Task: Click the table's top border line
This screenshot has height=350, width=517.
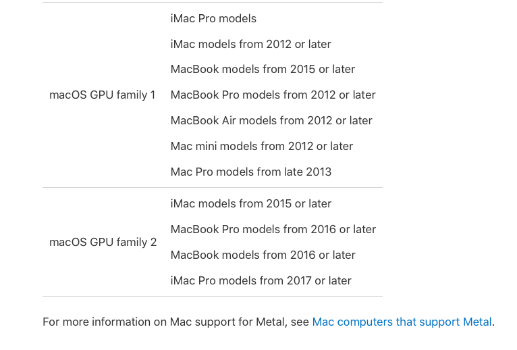Action: (x=213, y=3)
